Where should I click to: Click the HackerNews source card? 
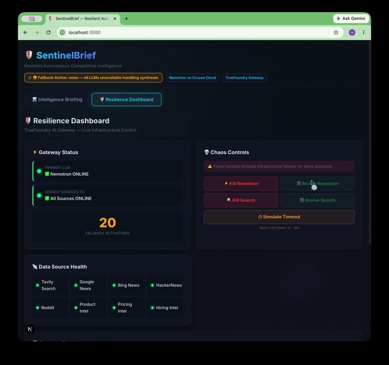click(x=165, y=285)
